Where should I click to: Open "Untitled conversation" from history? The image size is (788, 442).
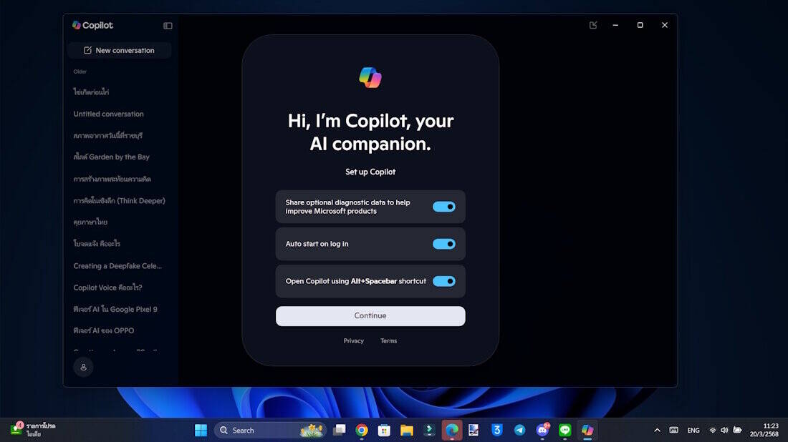point(108,114)
